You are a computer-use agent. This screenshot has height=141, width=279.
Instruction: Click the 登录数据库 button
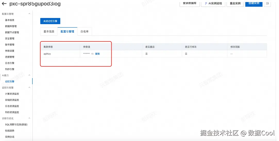(x=190, y=3)
